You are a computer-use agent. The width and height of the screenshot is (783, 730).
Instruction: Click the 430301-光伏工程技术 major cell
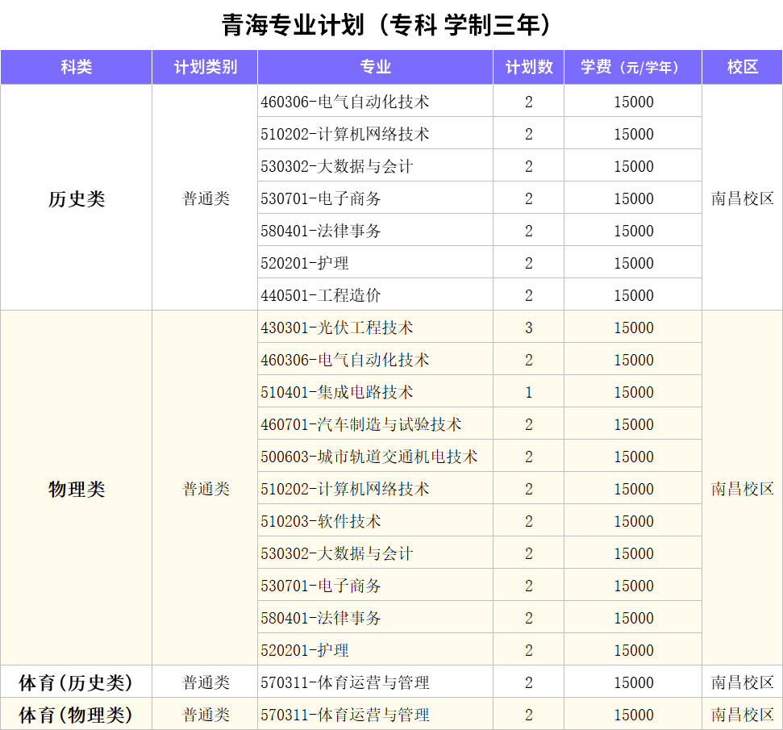tap(337, 327)
